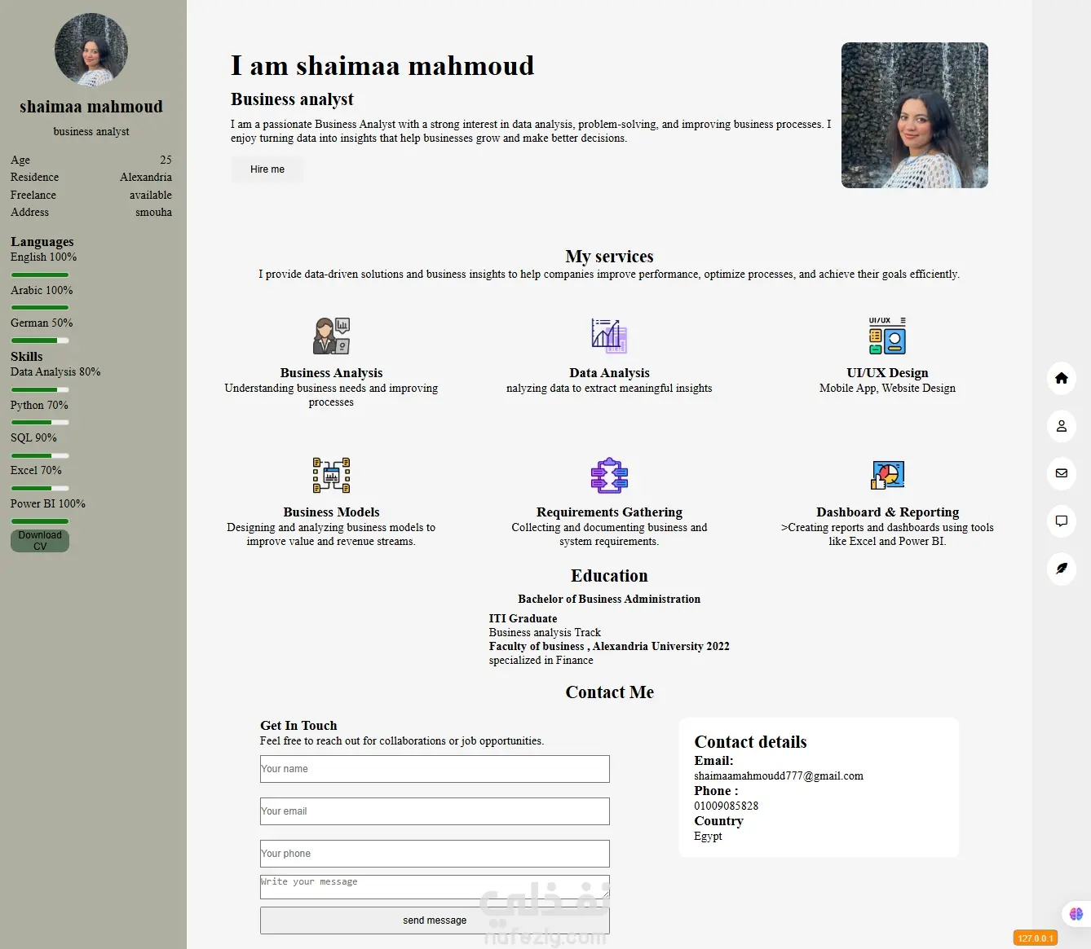Go to the home section icon
Screen dimensions: 1091x949
pos(1061,378)
